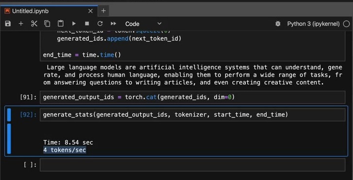Click the 'Time: 8.54 sec' output line
The height and width of the screenshot is (180, 353).
pyautogui.click(x=68, y=142)
